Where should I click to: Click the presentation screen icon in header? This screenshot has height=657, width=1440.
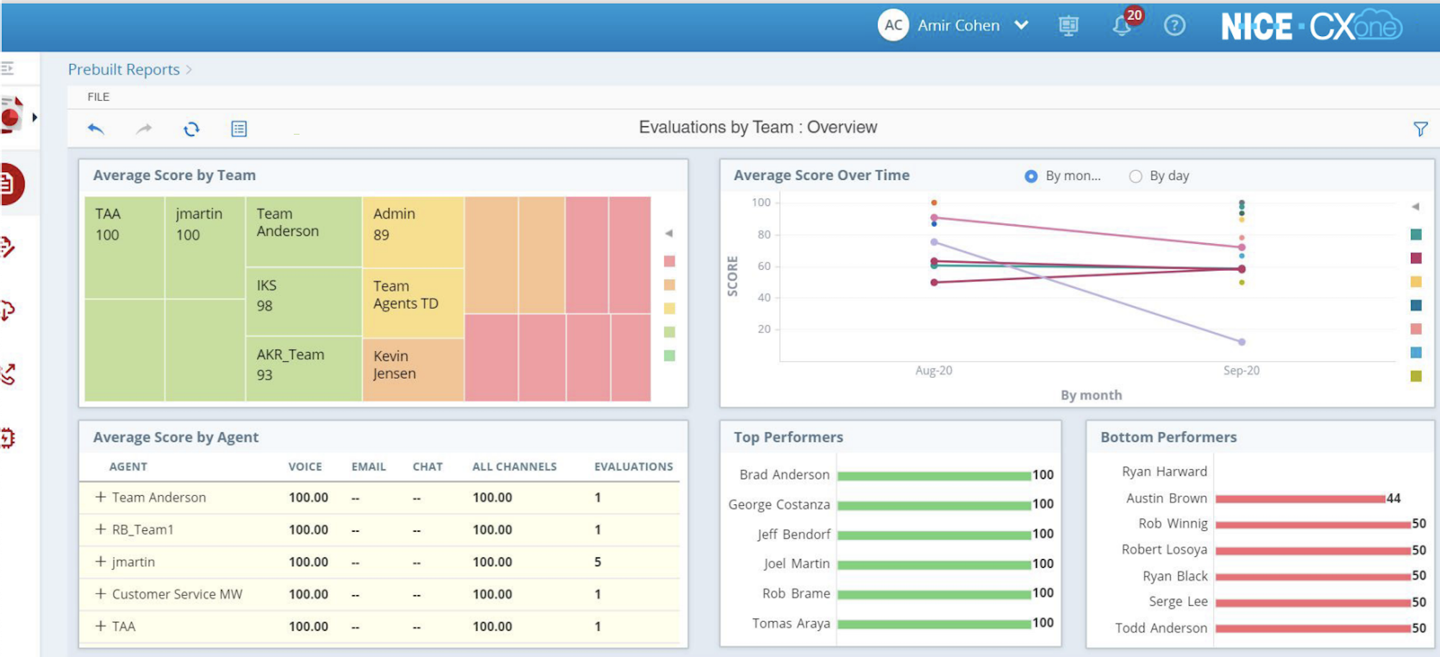coord(1068,26)
